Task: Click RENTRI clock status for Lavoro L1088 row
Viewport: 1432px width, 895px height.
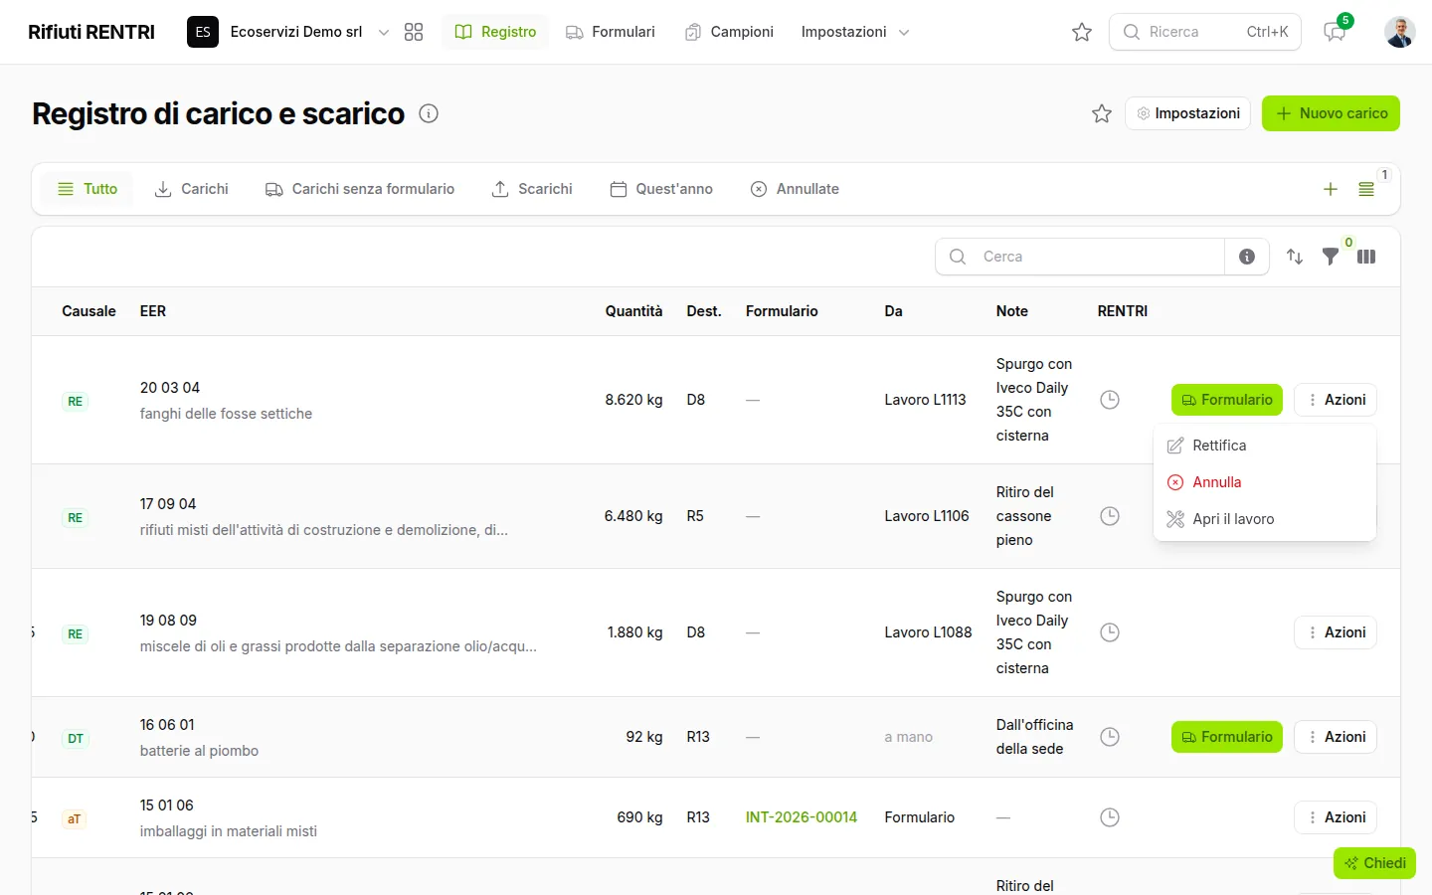Action: tap(1110, 632)
